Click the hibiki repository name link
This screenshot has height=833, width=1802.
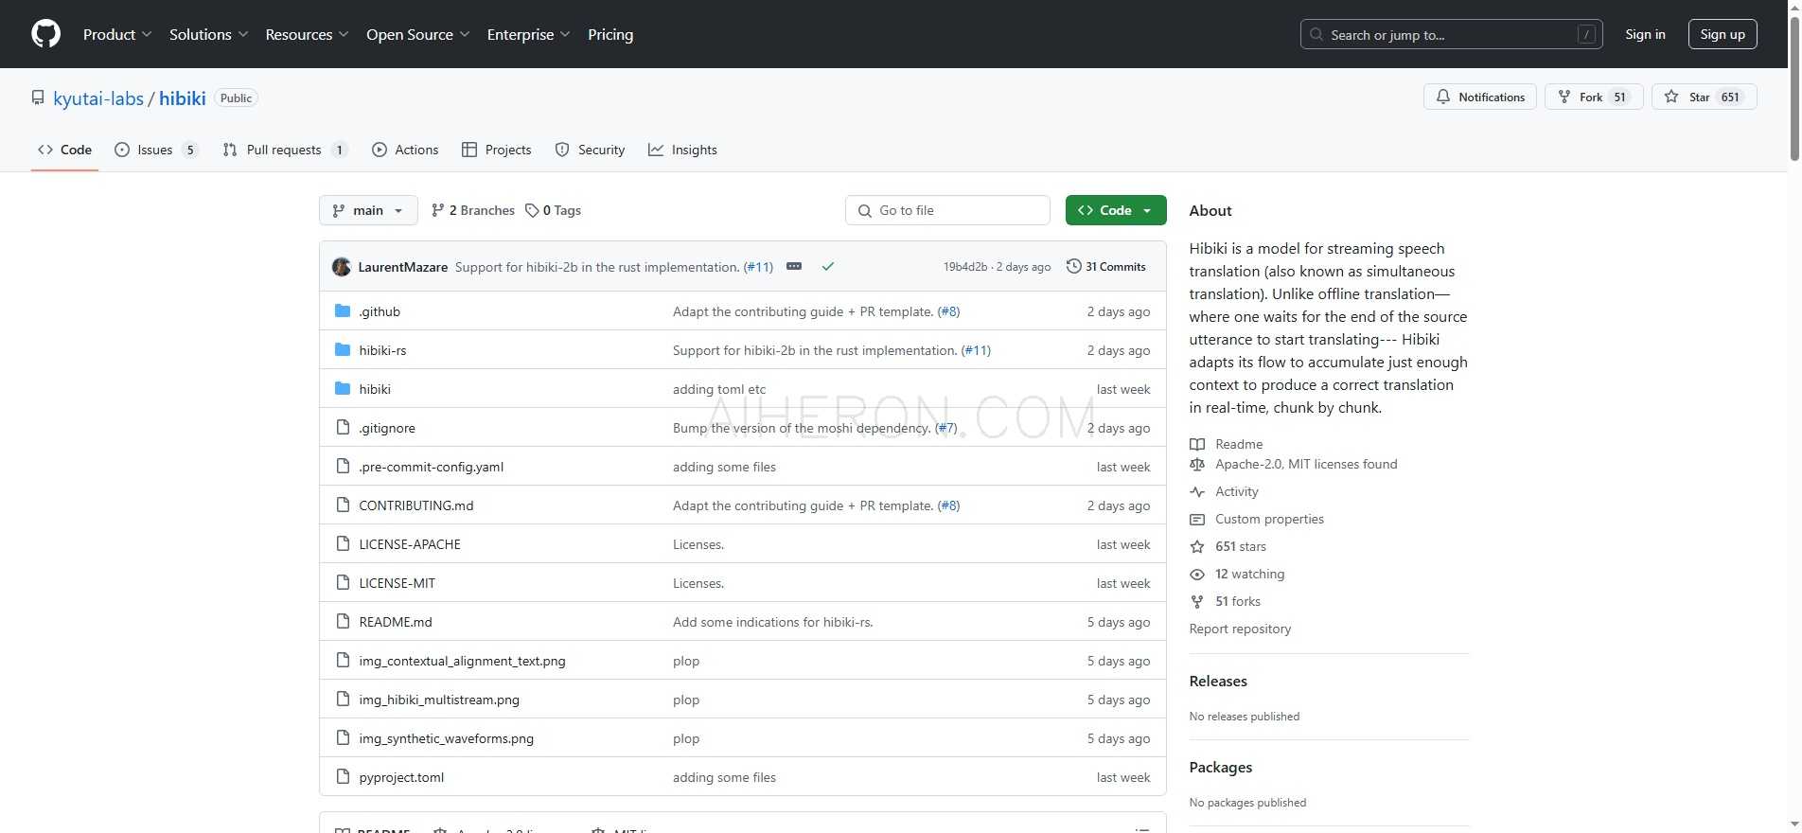tap(183, 98)
